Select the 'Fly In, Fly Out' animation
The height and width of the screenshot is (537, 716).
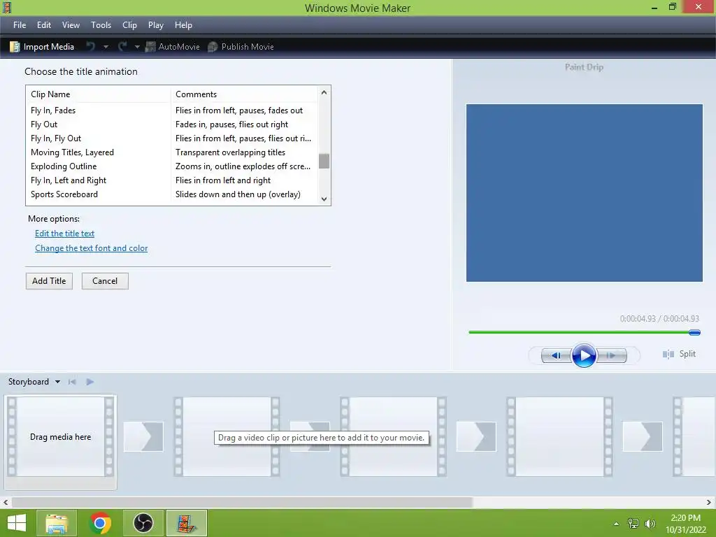(x=172, y=138)
